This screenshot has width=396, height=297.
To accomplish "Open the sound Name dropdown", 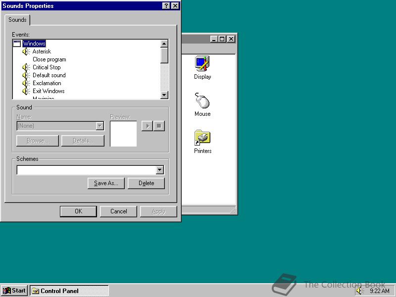I will tap(100, 126).
